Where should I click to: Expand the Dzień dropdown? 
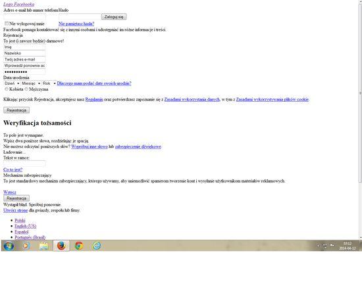tap(12, 83)
